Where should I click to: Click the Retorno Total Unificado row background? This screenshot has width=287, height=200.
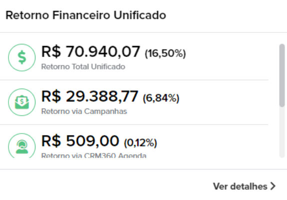tap(134, 57)
